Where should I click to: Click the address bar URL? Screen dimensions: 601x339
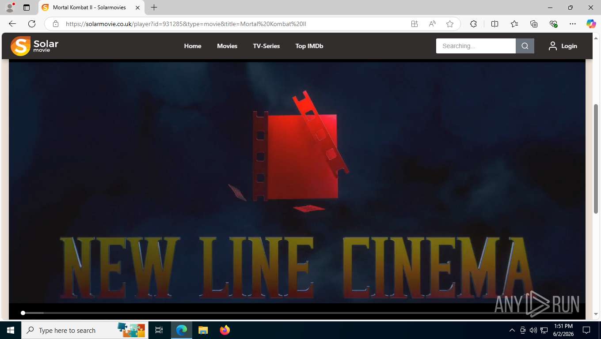186,24
